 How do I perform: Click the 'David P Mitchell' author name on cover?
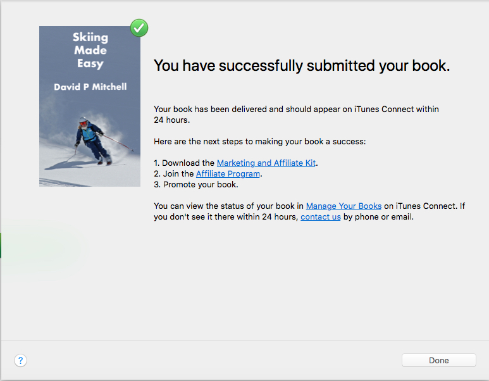pos(90,87)
